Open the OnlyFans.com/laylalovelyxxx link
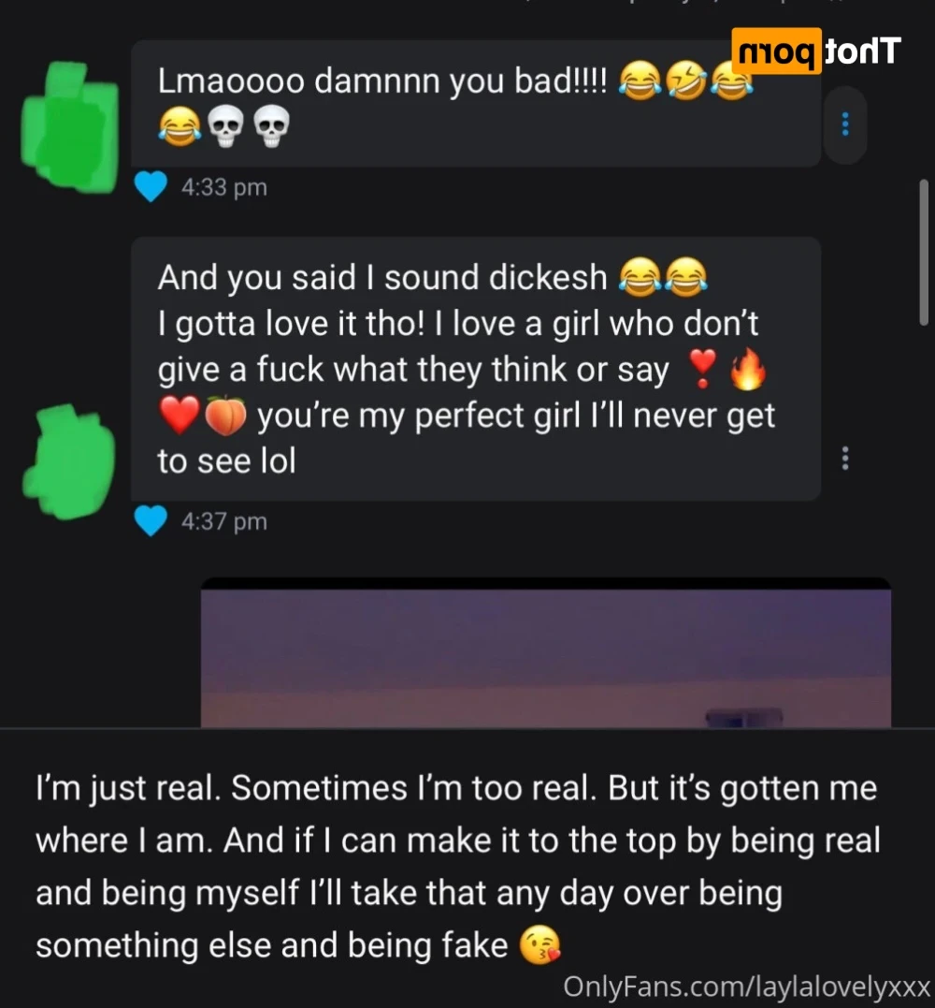The width and height of the screenshot is (935, 1008). [x=747, y=986]
